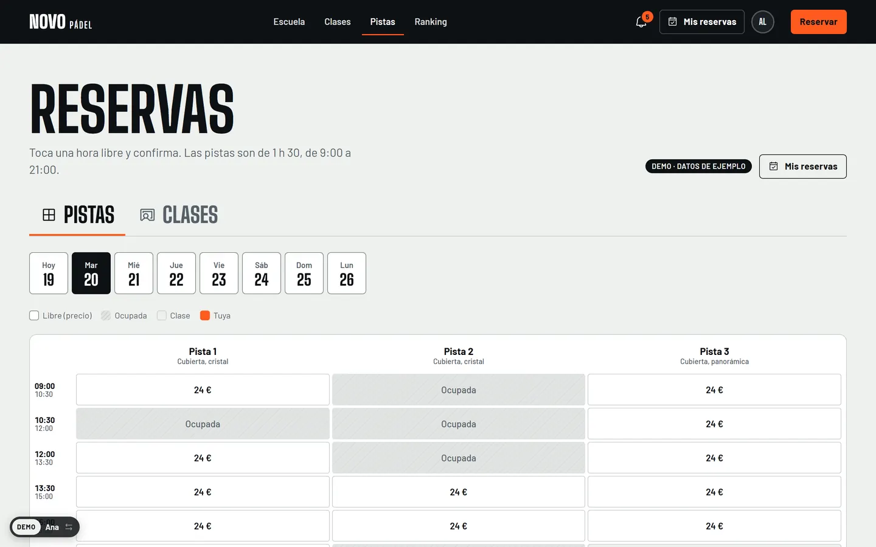Book Pista 1 at 13:30
This screenshot has height=547, width=876.
coord(203,492)
